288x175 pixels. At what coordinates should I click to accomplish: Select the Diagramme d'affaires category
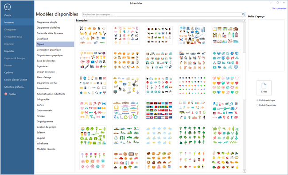click(x=48, y=28)
